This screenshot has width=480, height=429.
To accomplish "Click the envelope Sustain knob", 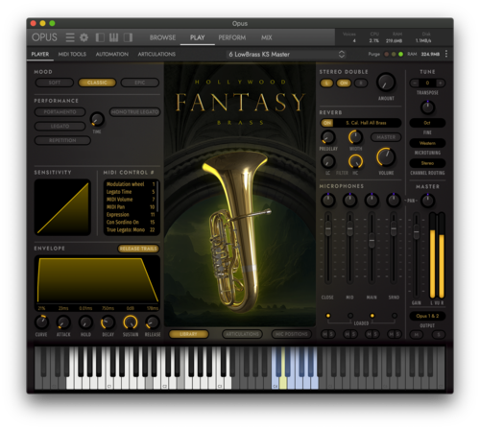I will (x=131, y=322).
